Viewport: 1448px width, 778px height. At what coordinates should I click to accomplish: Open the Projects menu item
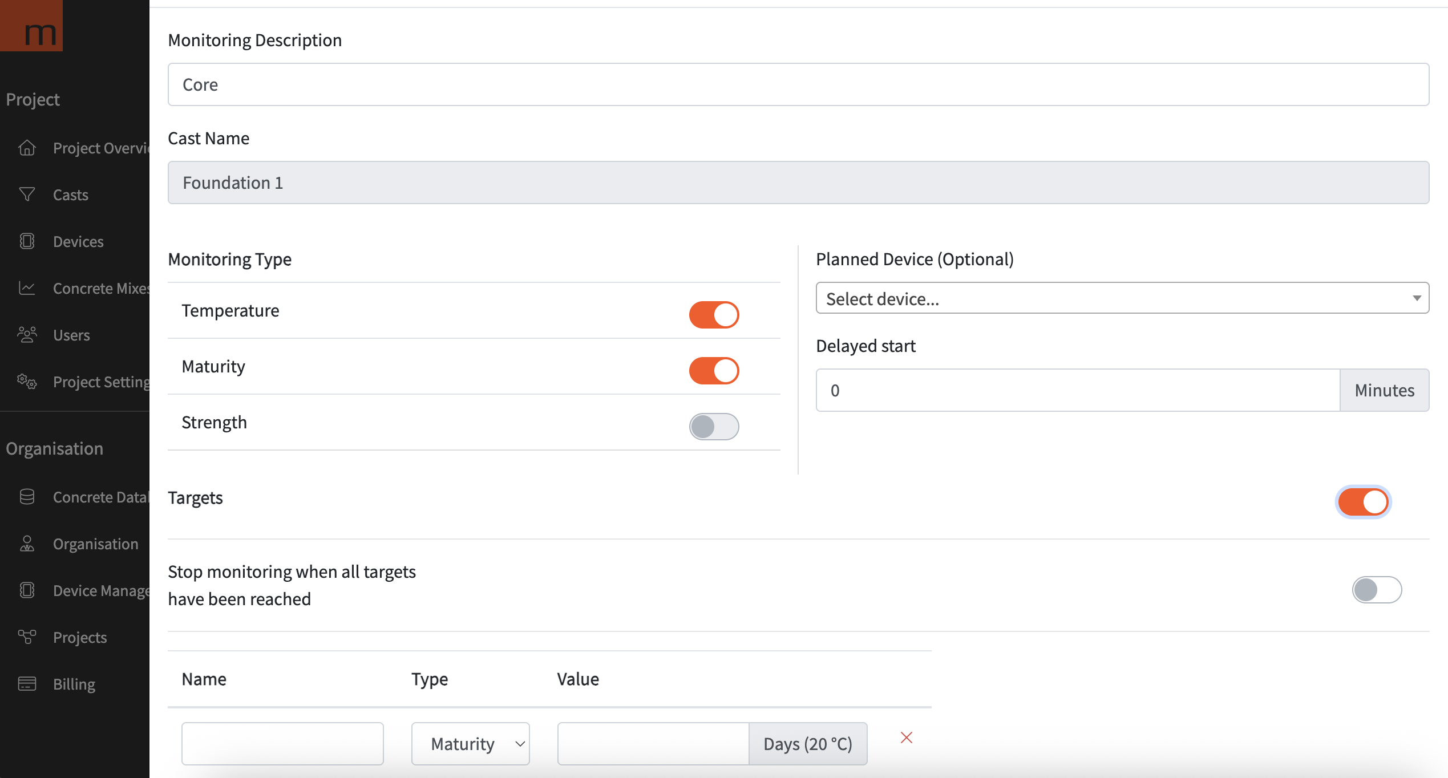(80, 637)
